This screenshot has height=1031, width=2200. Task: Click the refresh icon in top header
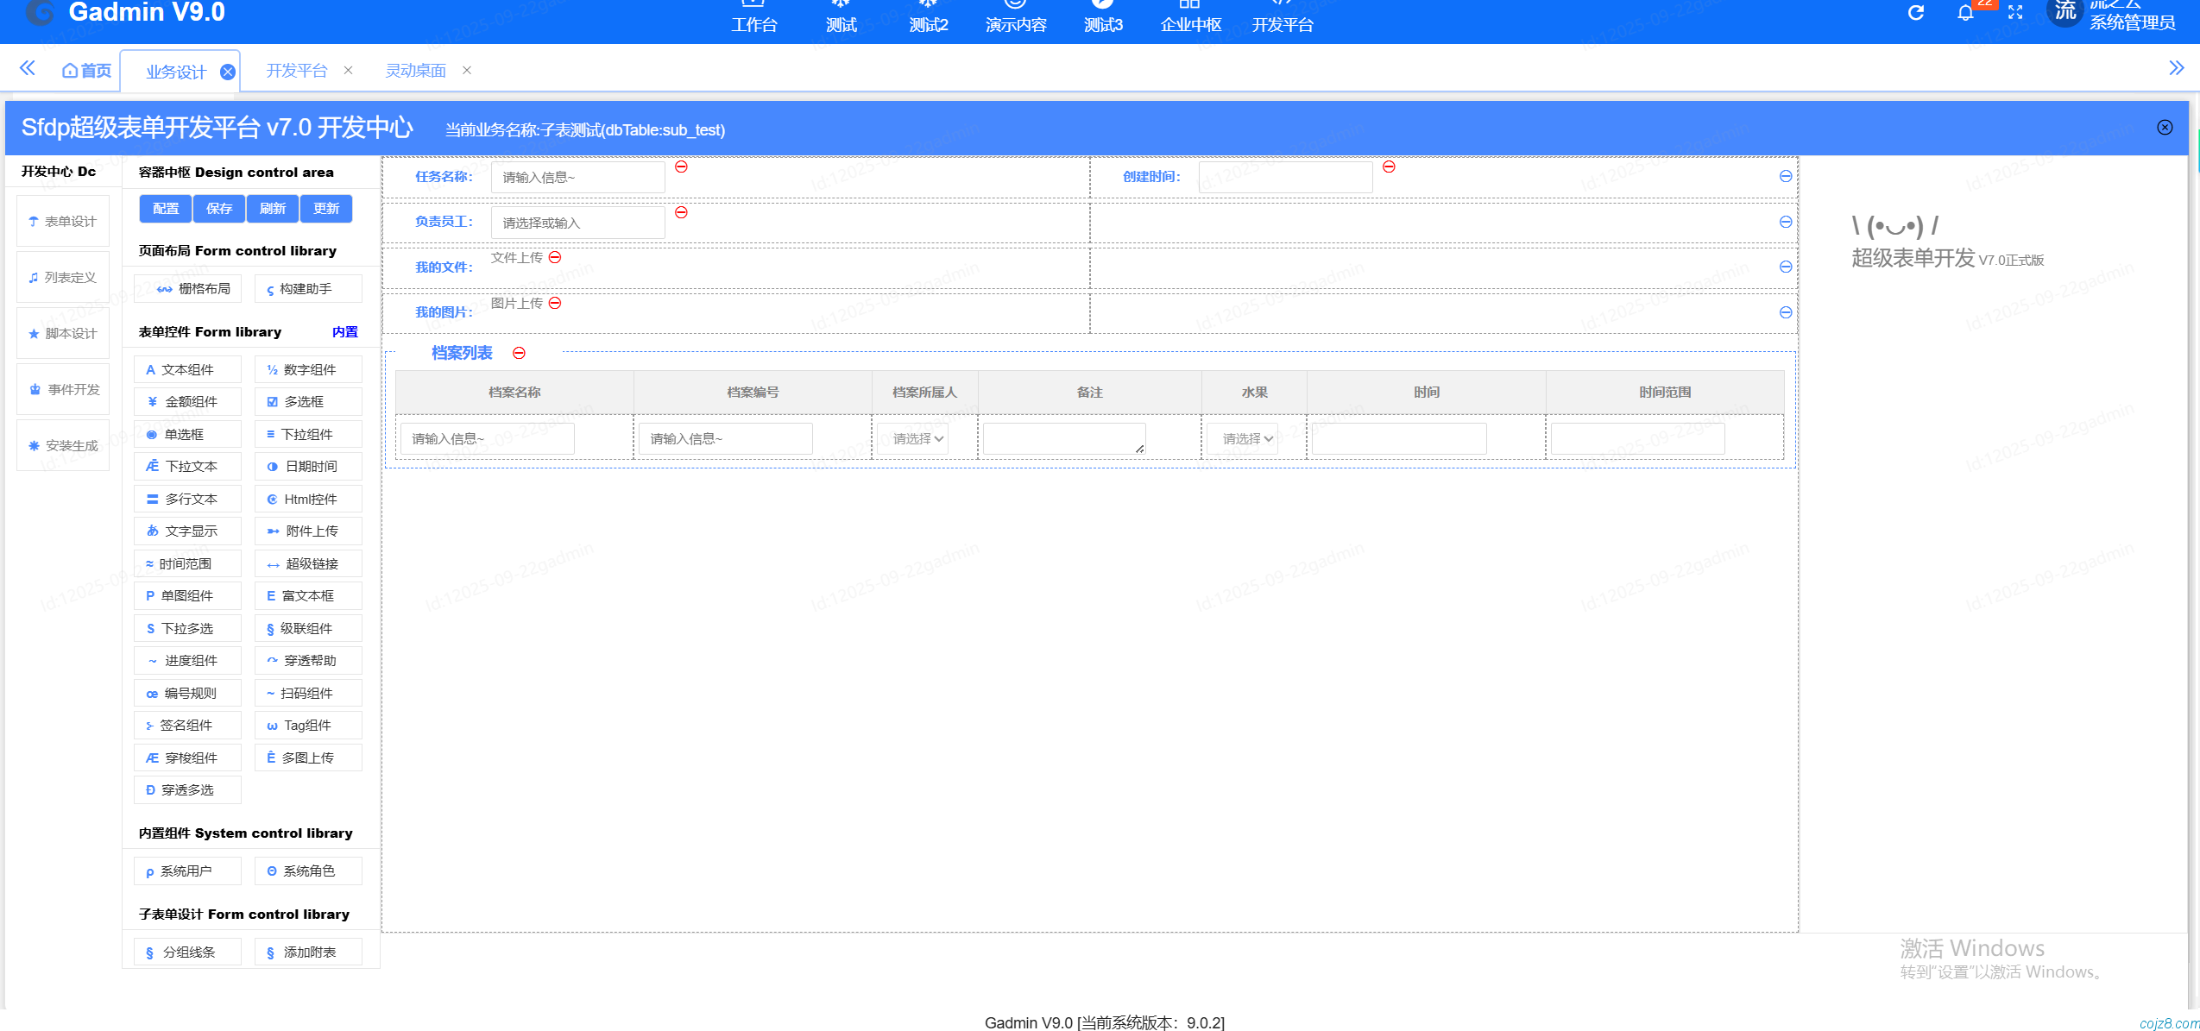[1915, 13]
